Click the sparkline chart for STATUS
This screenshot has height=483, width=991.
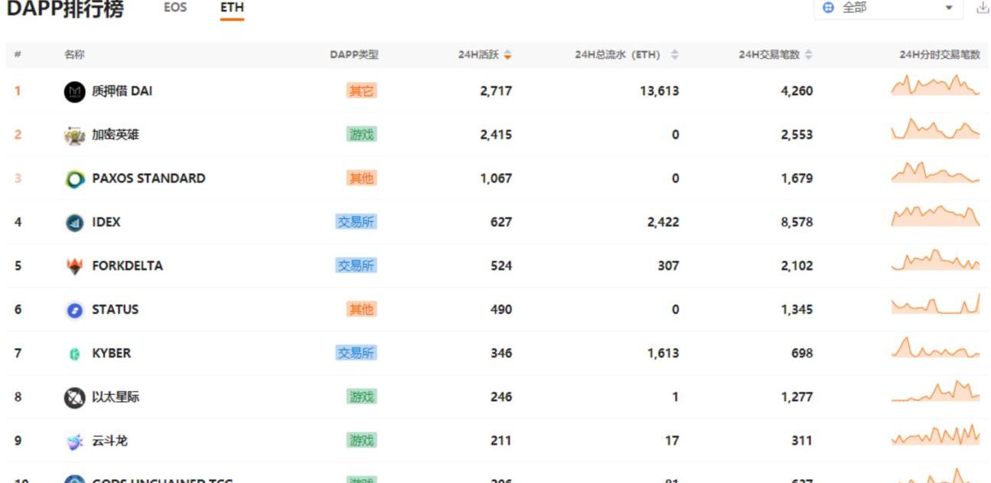click(935, 303)
